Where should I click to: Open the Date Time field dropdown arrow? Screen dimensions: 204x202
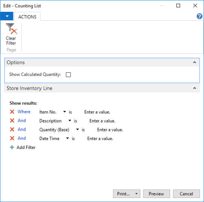coord(67,138)
